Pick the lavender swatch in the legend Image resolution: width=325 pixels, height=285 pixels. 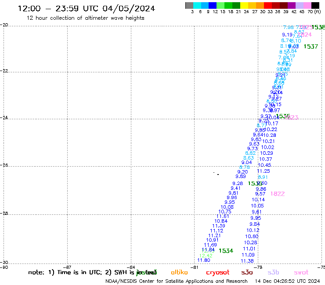pyautogui.click(x=299, y=5)
